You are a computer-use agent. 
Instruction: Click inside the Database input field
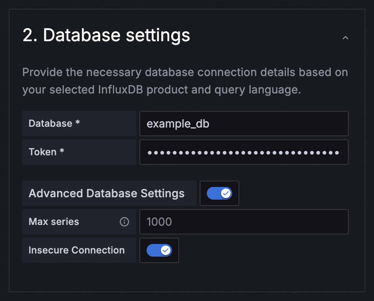(x=244, y=124)
